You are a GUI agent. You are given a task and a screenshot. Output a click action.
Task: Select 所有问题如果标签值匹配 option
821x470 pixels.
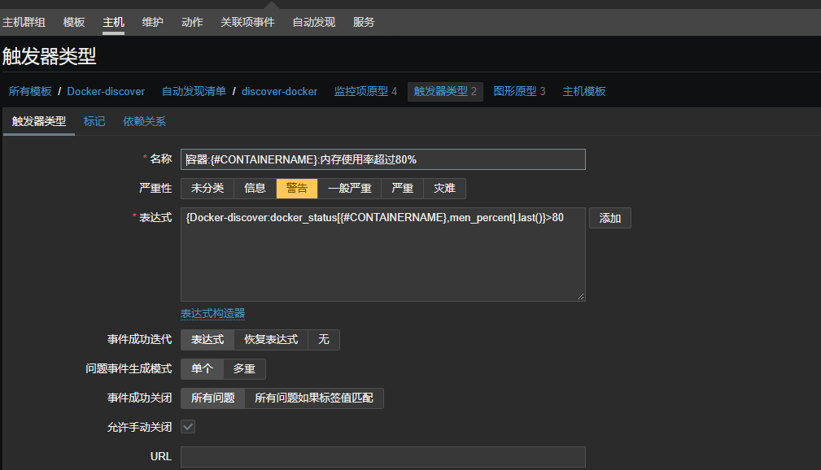pyautogui.click(x=313, y=398)
